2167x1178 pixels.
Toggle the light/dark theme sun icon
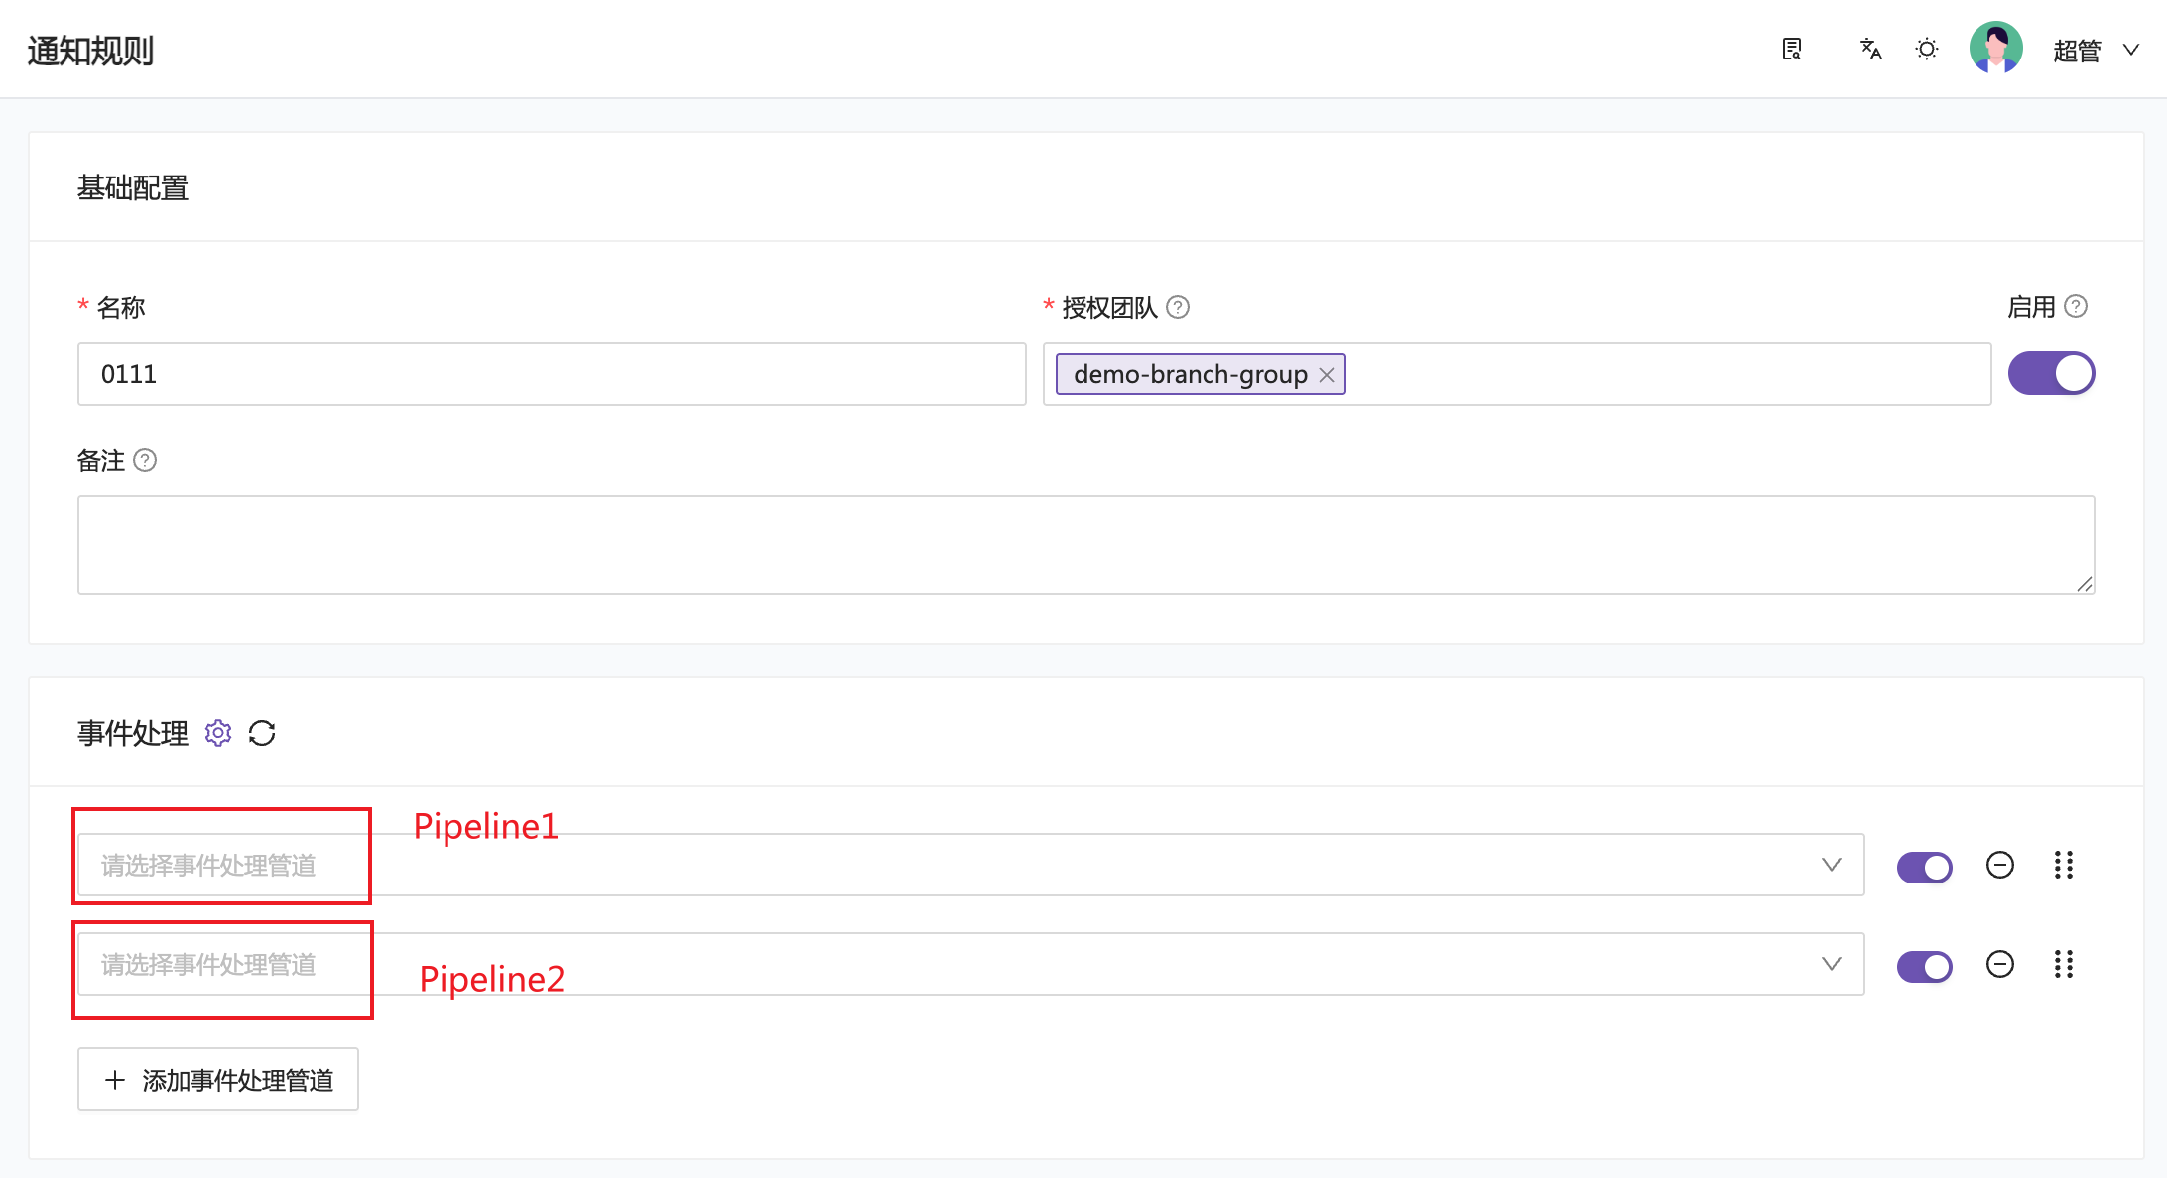(x=1927, y=50)
